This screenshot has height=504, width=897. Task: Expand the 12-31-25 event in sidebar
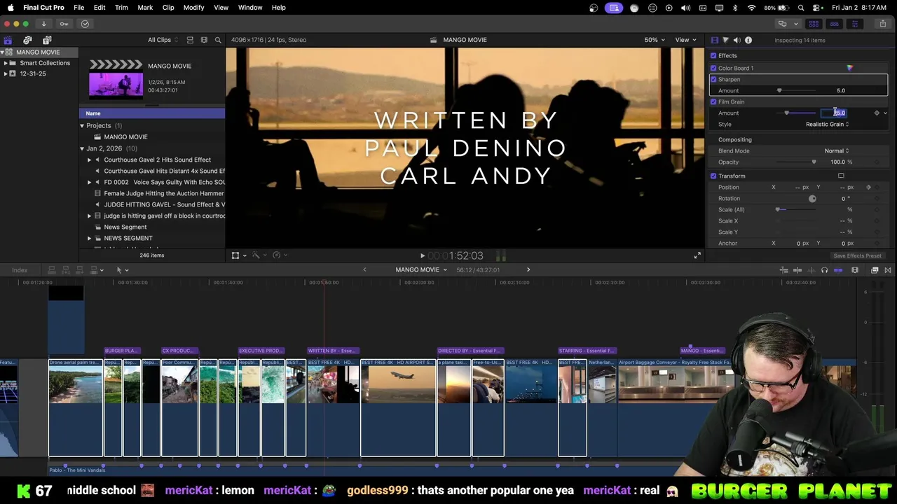coord(6,73)
